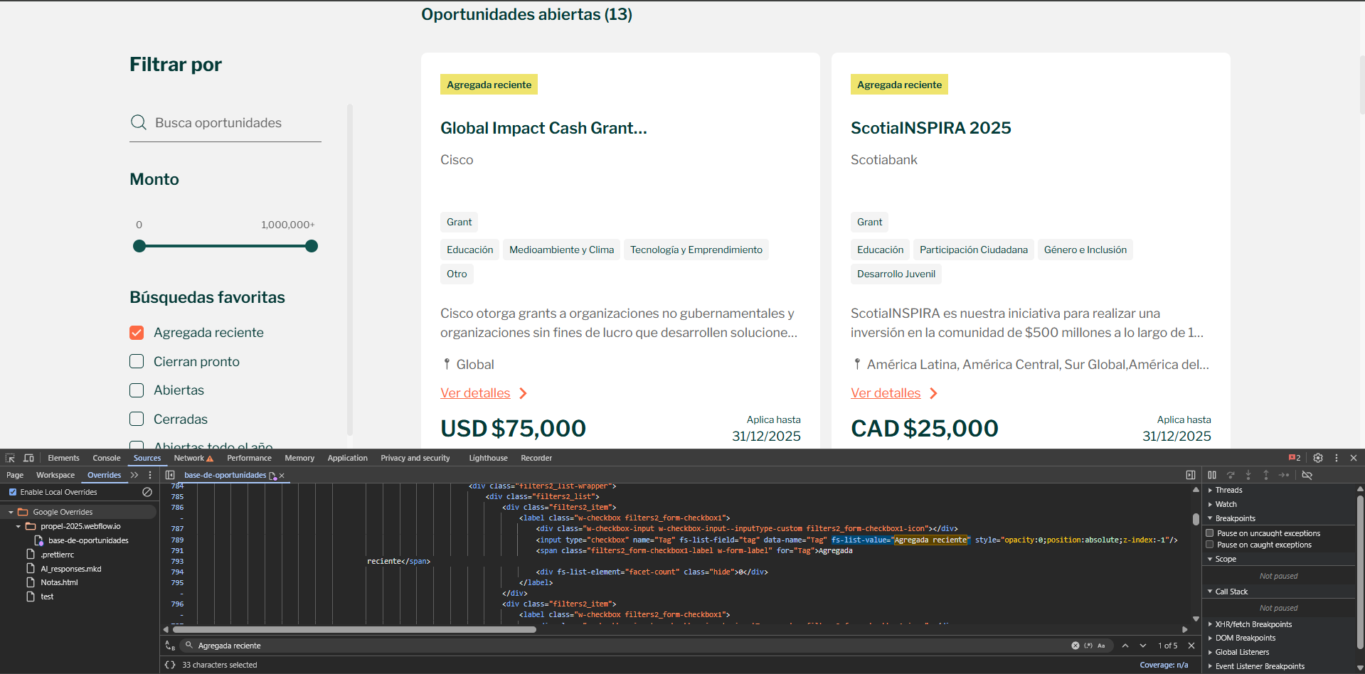Expand the Watch section
Viewport: 1365px width, 674px height.
(x=1210, y=504)
